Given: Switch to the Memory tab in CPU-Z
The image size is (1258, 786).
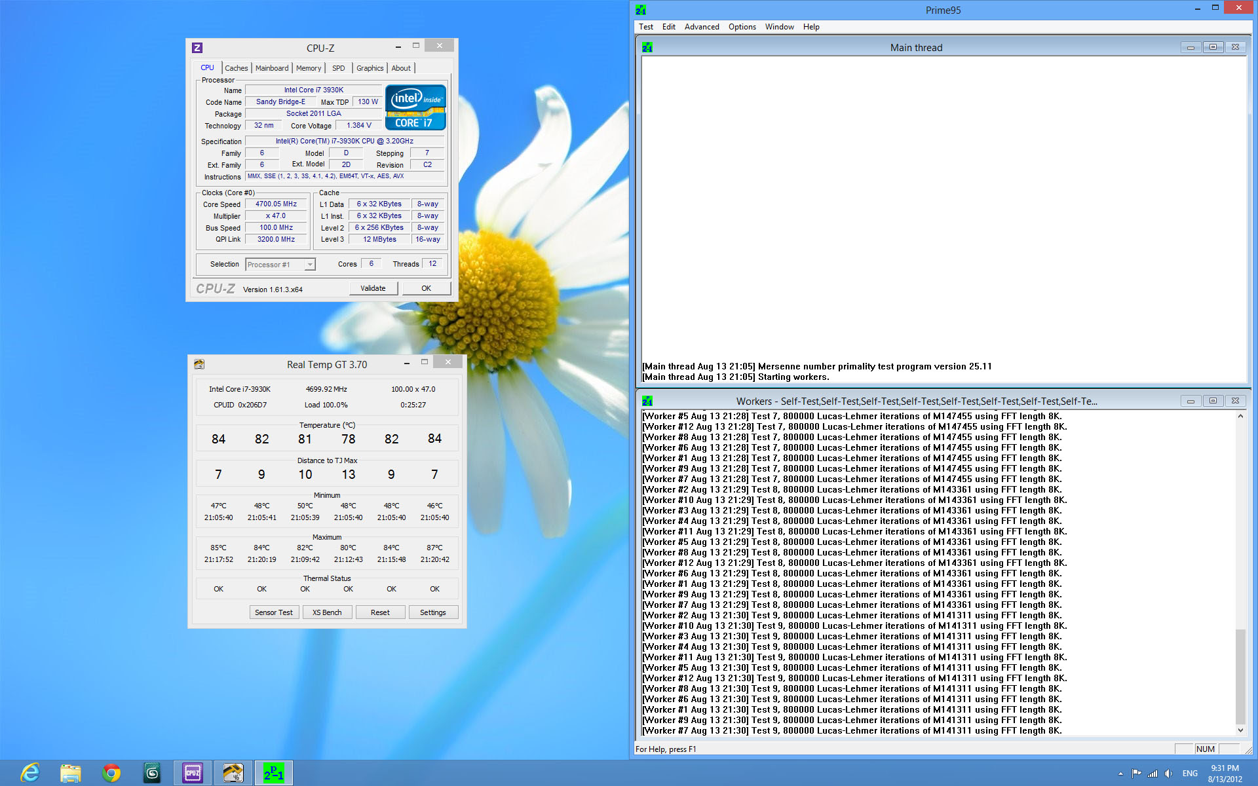Looking at the screenshot, I should (308, 68).
